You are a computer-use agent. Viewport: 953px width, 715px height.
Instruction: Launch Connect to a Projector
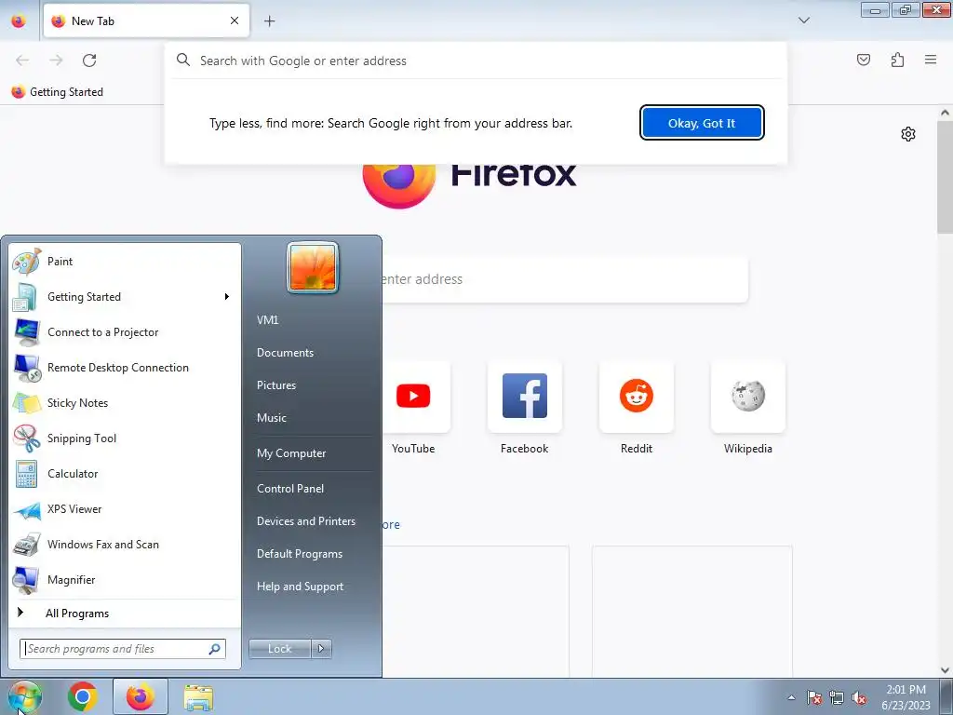tap(125, 332)
